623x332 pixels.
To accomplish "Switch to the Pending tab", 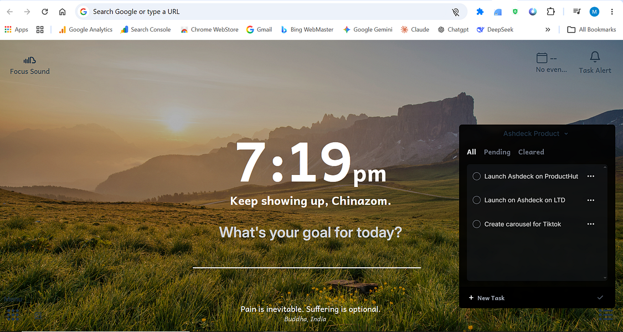I will pyautogui.click(x=497, y=152).
